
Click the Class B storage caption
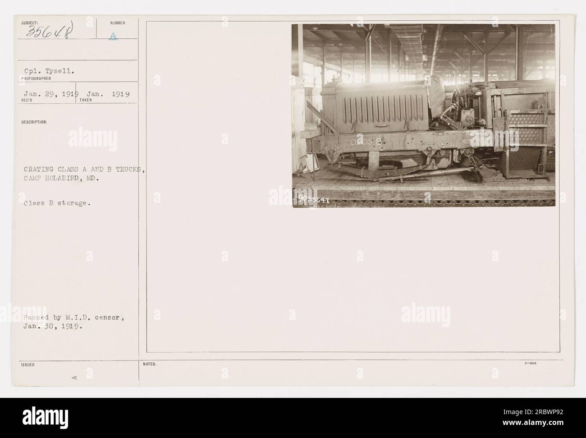click(x=57, y=203)
